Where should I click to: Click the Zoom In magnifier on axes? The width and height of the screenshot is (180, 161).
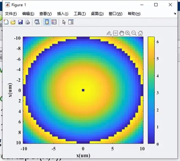coord(128,33)
